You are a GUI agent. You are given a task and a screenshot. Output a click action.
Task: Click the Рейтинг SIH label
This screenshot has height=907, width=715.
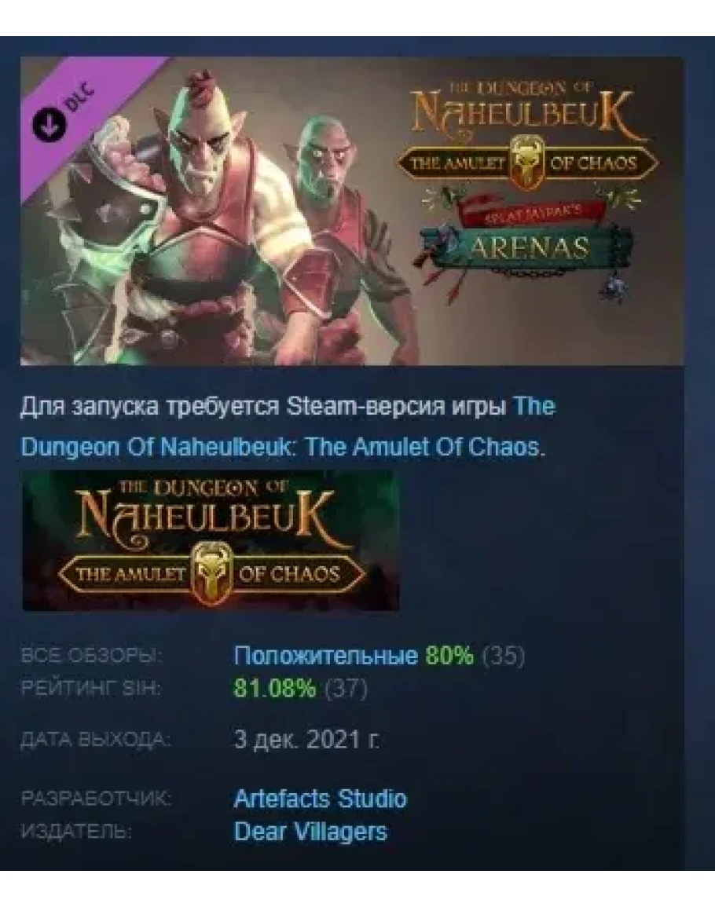90,689
